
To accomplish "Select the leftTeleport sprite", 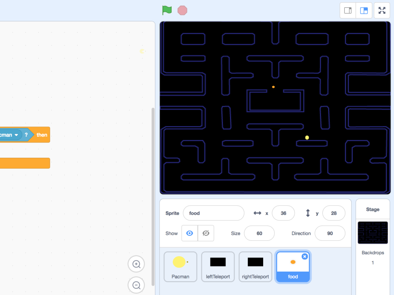I will [218, 267].
